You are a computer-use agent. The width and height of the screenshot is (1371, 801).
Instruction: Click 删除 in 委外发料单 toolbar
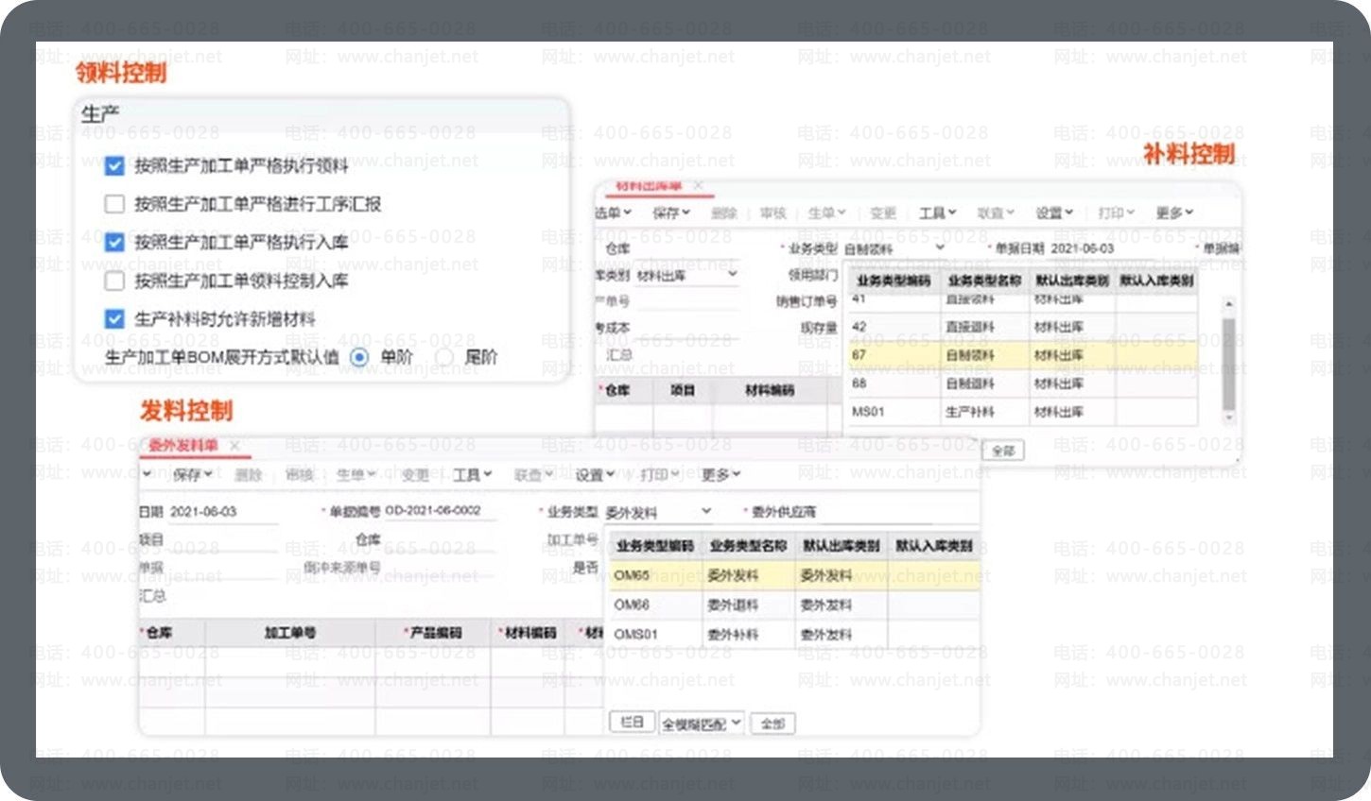(248, 475)
